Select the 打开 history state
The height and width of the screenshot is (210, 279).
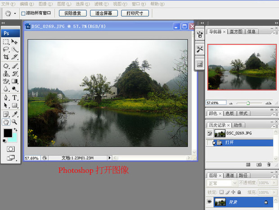239,143
